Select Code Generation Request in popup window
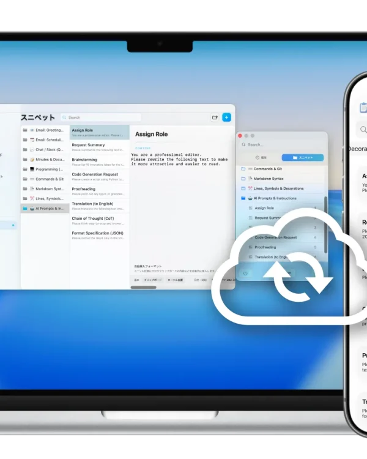 coord(281,237)
